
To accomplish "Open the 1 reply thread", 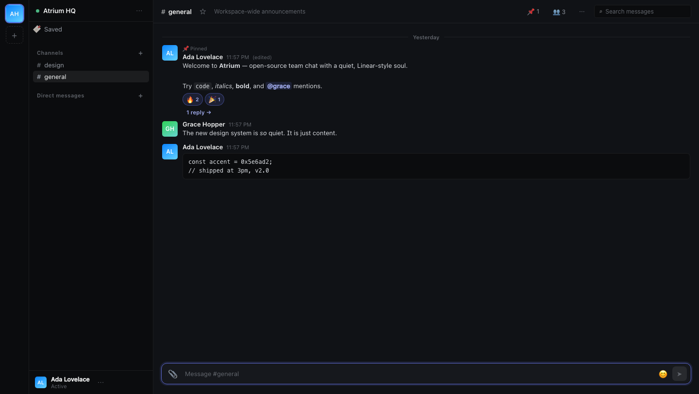I will click(x=199, y=112).
